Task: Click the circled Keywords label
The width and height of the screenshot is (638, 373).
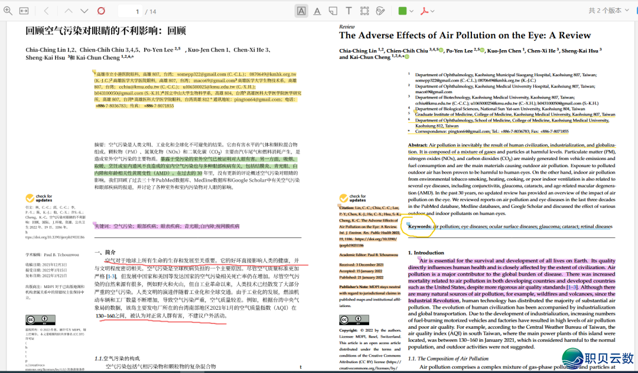Action: click(418, 227)
